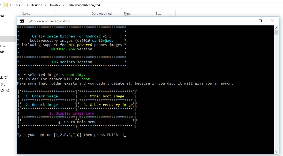Expand the chevron after Hovatek in breadcrumb

pyautogui.click(x=63, y=5)
